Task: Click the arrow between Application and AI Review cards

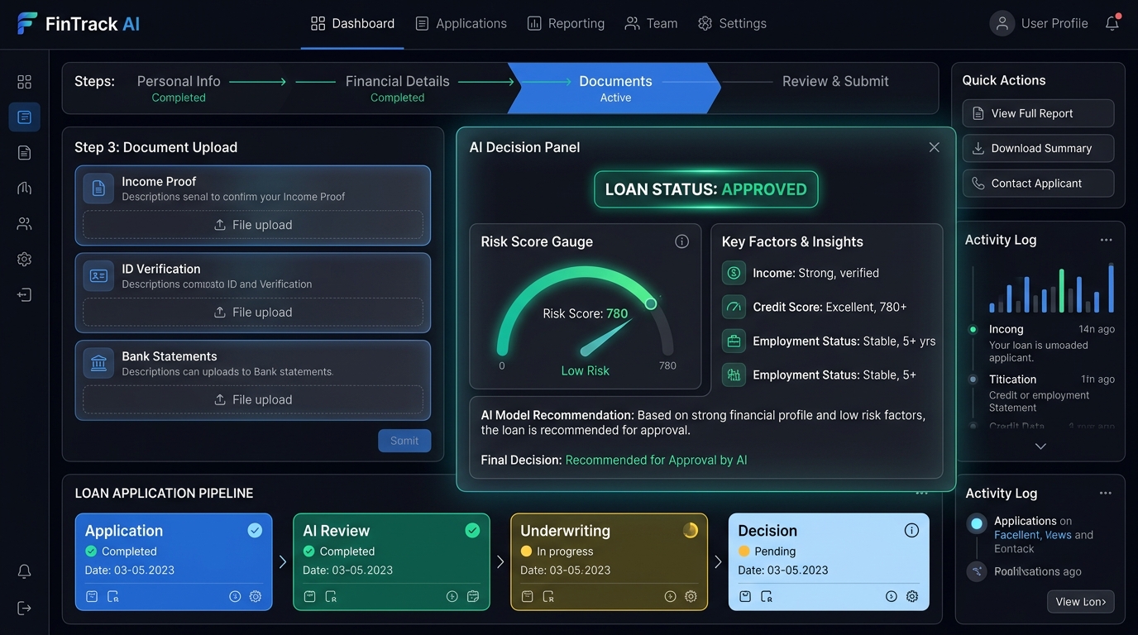Action: click(x=283, y=562)
